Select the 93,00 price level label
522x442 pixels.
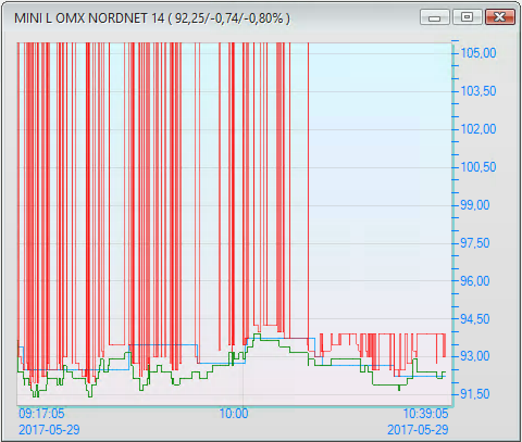click(475, 356)
